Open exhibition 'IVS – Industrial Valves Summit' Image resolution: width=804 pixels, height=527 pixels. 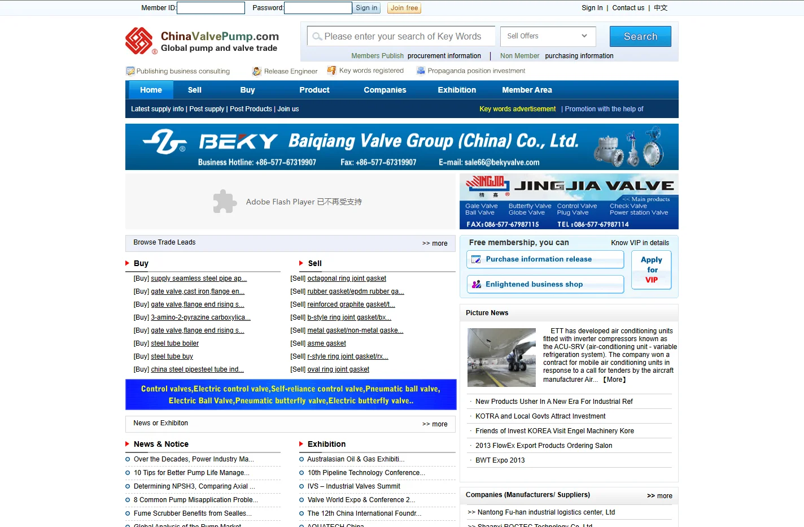pyautogui.click(x=353, y=486)
